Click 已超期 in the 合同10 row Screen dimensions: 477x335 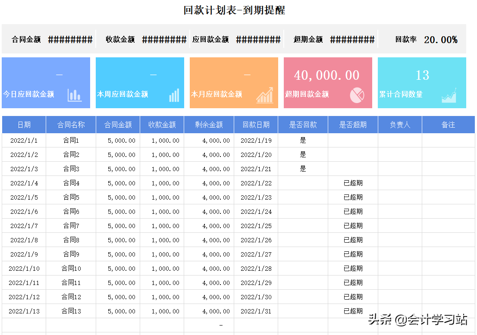[353, 269]
